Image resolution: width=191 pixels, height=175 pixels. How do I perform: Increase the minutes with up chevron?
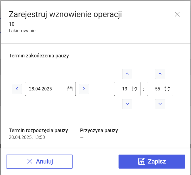160,74
